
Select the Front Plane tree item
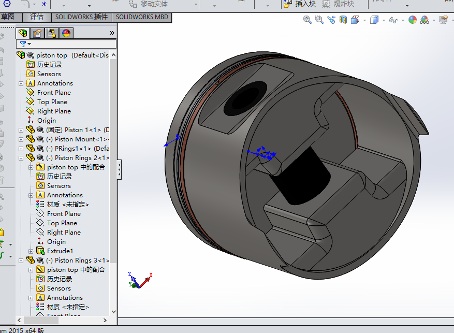(x=54, y=93)
